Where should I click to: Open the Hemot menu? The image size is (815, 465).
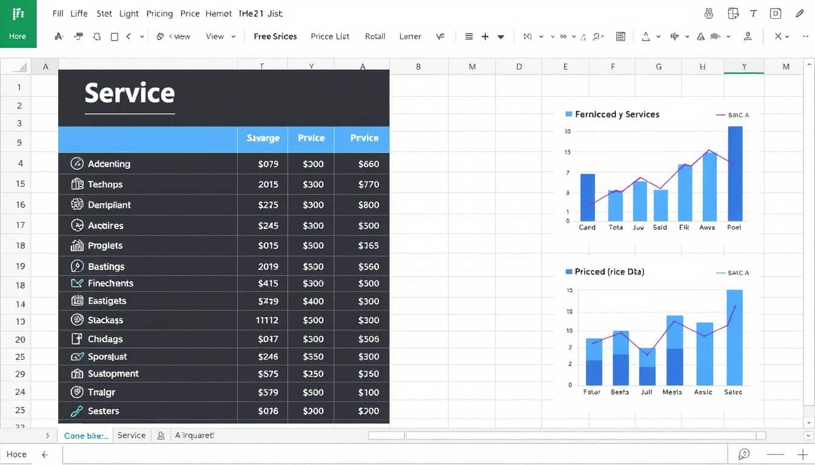pos(218,13)
